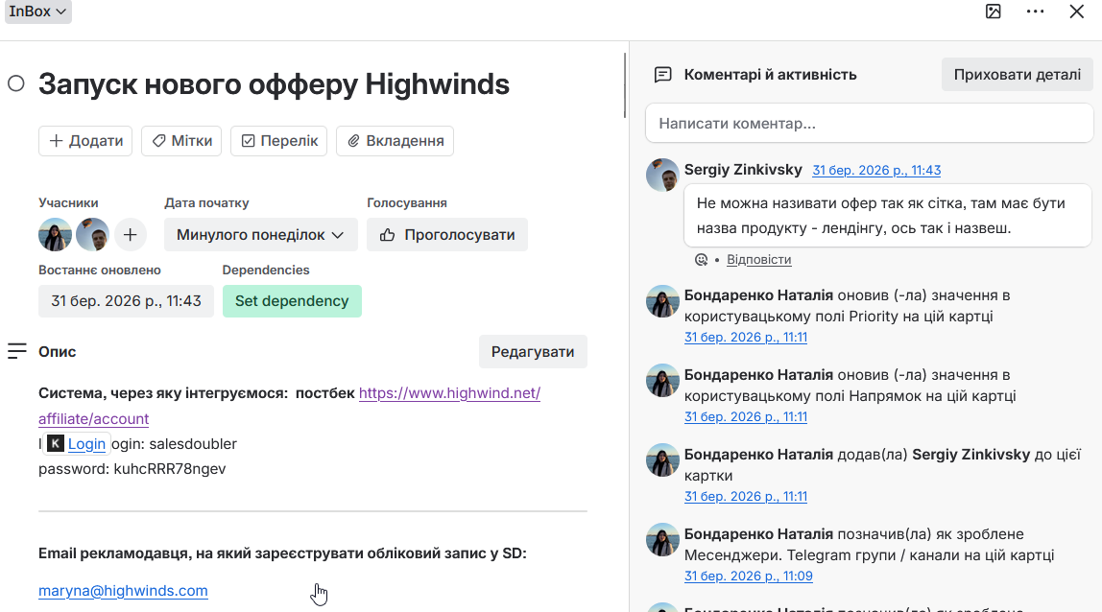1102x612 pixels.
Task: Click Приховати деталі to hide details
Action: (x=1017, y=75)
